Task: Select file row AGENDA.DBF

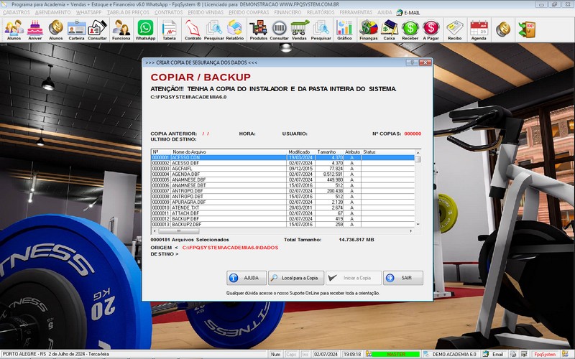Action: (x=282, y=174)
